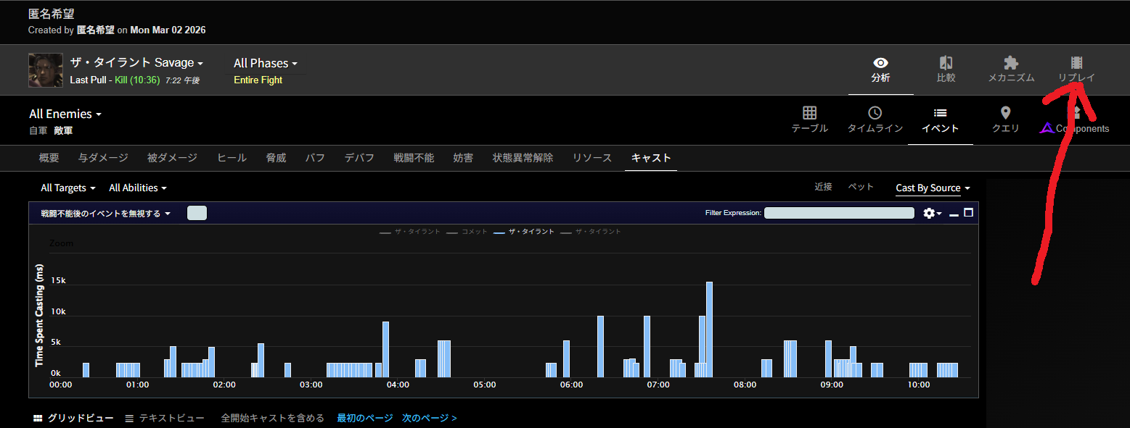Expand the ザ・タイラント Savage encounter dropdown
The image size is (1130, 428).
click(136, 63)
